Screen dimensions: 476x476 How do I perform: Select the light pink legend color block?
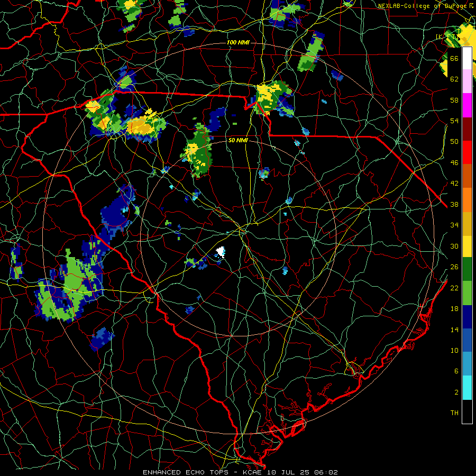coord(467,81)
